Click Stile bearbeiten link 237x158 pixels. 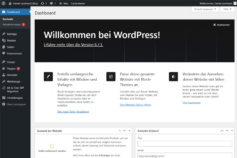tap(191, 103)
